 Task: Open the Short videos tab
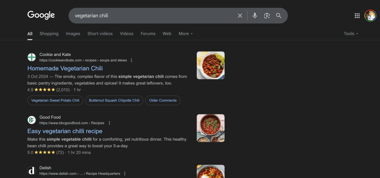[100, 34]
